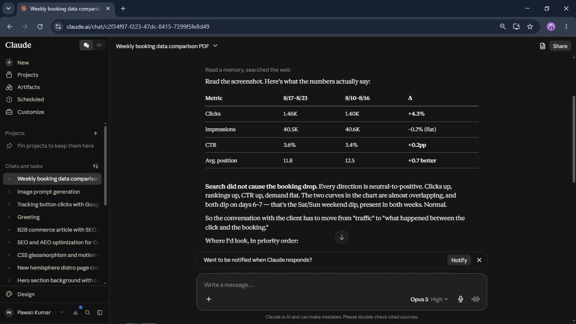
Task: Open chat filter settings icon
Action: [x=95, y=166]
